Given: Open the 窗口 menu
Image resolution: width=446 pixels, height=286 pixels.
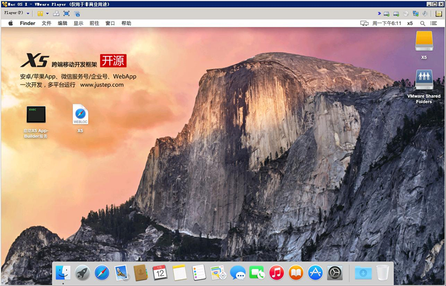Looking at the screenshot, I should [x=110, y=23].
